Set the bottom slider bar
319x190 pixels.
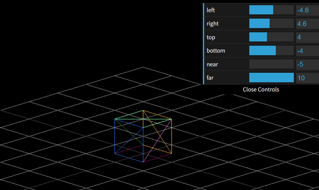point(271,51)
